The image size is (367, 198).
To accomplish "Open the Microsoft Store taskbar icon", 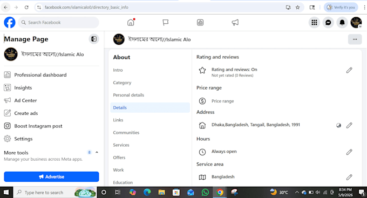I will [x=176, y=193].
